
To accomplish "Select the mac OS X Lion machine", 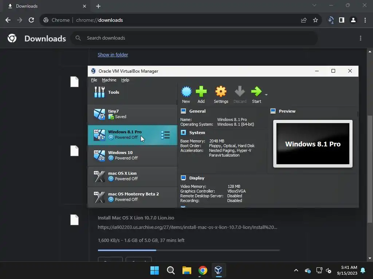I will tap(133, 177).
